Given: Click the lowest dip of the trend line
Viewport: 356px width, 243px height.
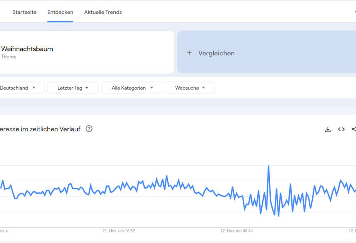Looking at the screenshot, I should pos(278,216).
